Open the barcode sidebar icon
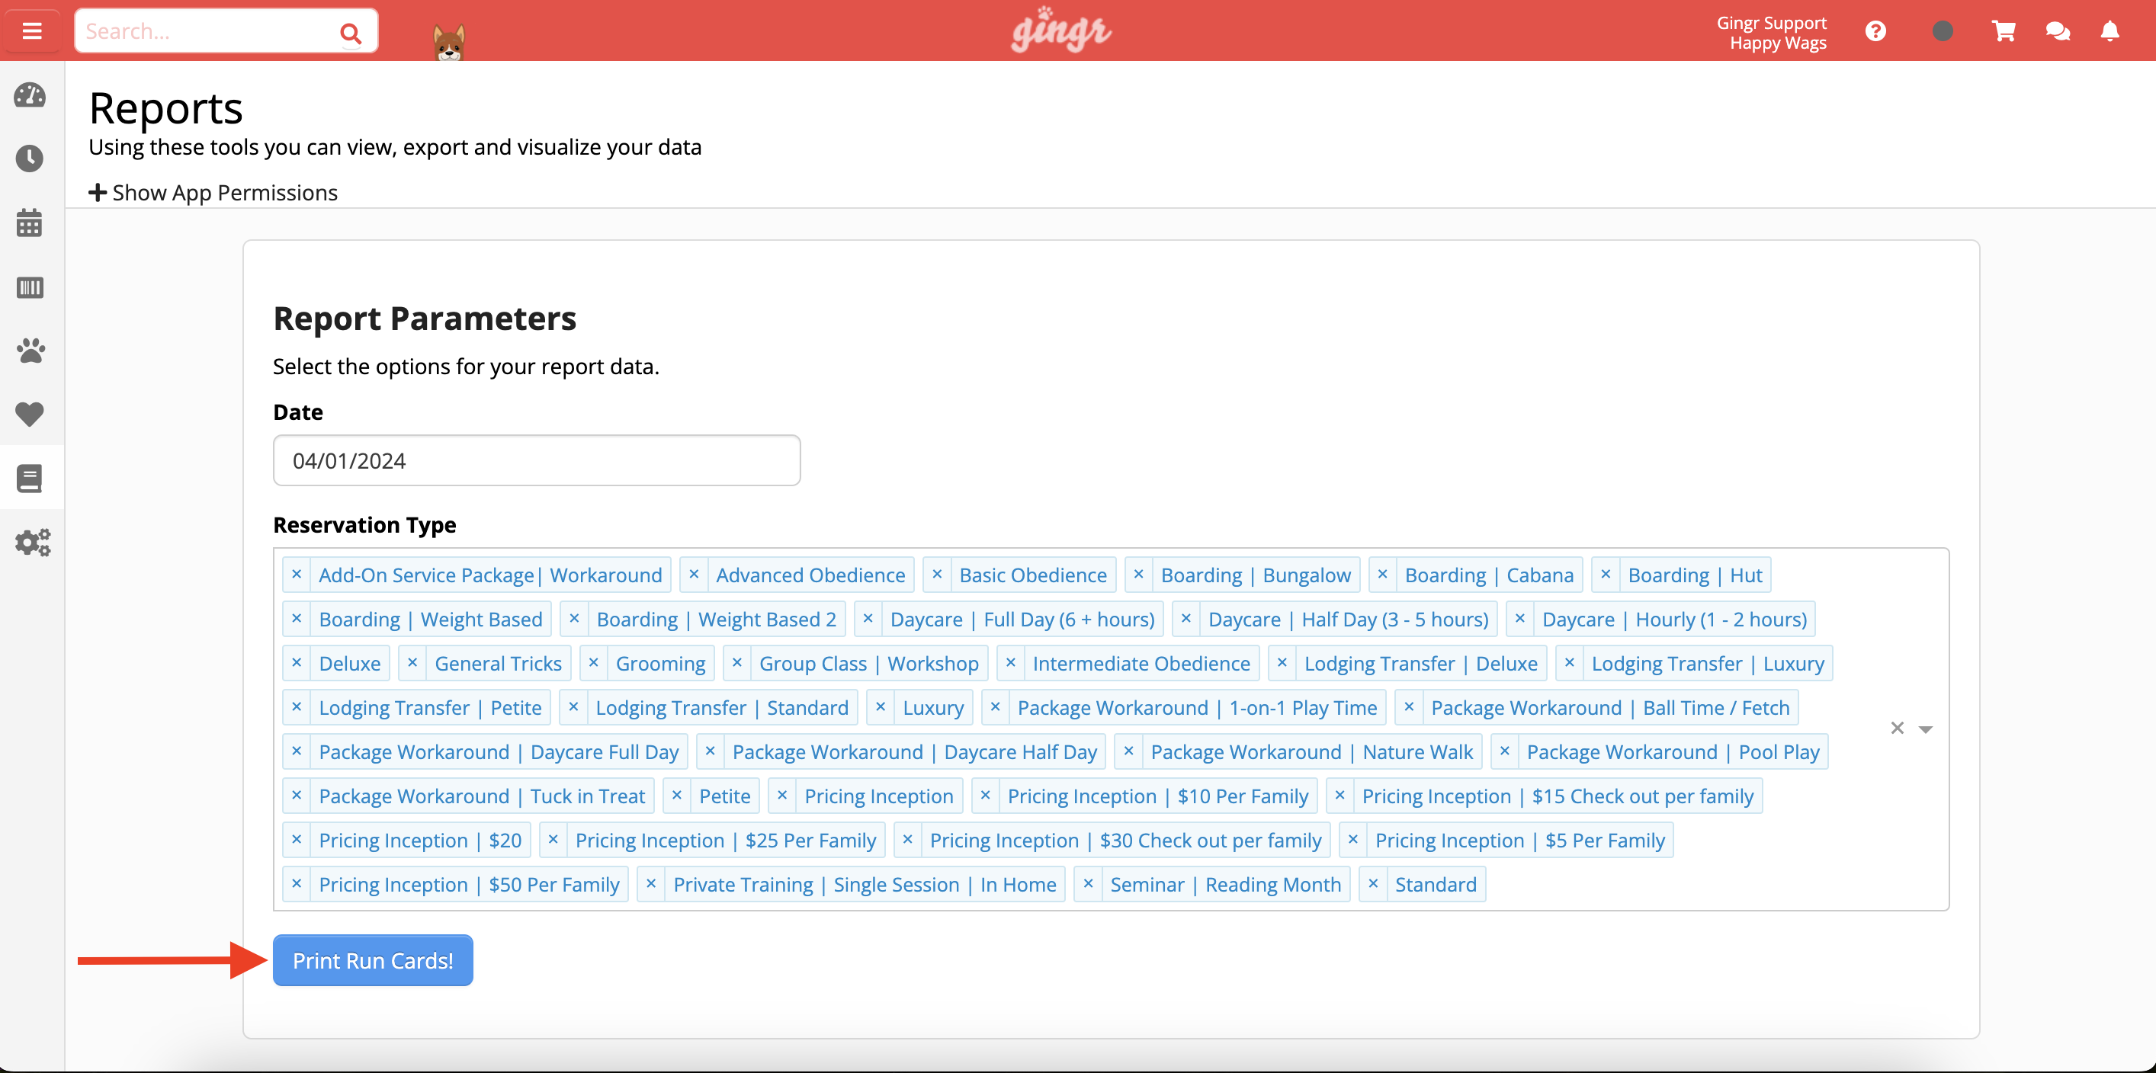The image size is (2156, 1073). pyautogui.click(x=30, y=288)
